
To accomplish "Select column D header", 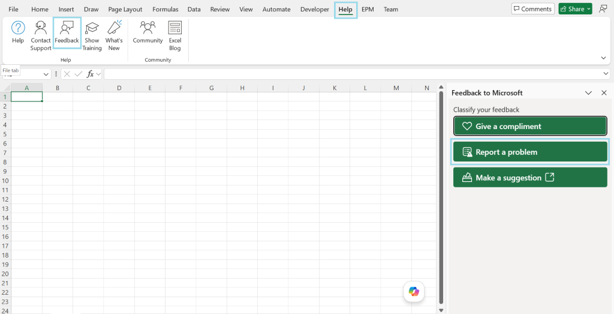I will pos(119,88).
